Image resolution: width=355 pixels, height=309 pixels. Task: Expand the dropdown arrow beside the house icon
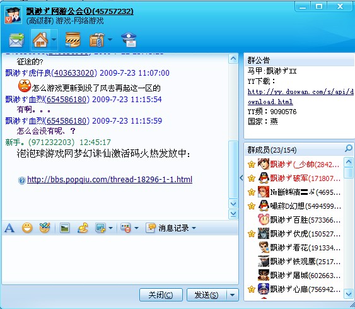[x=54, y=39]
